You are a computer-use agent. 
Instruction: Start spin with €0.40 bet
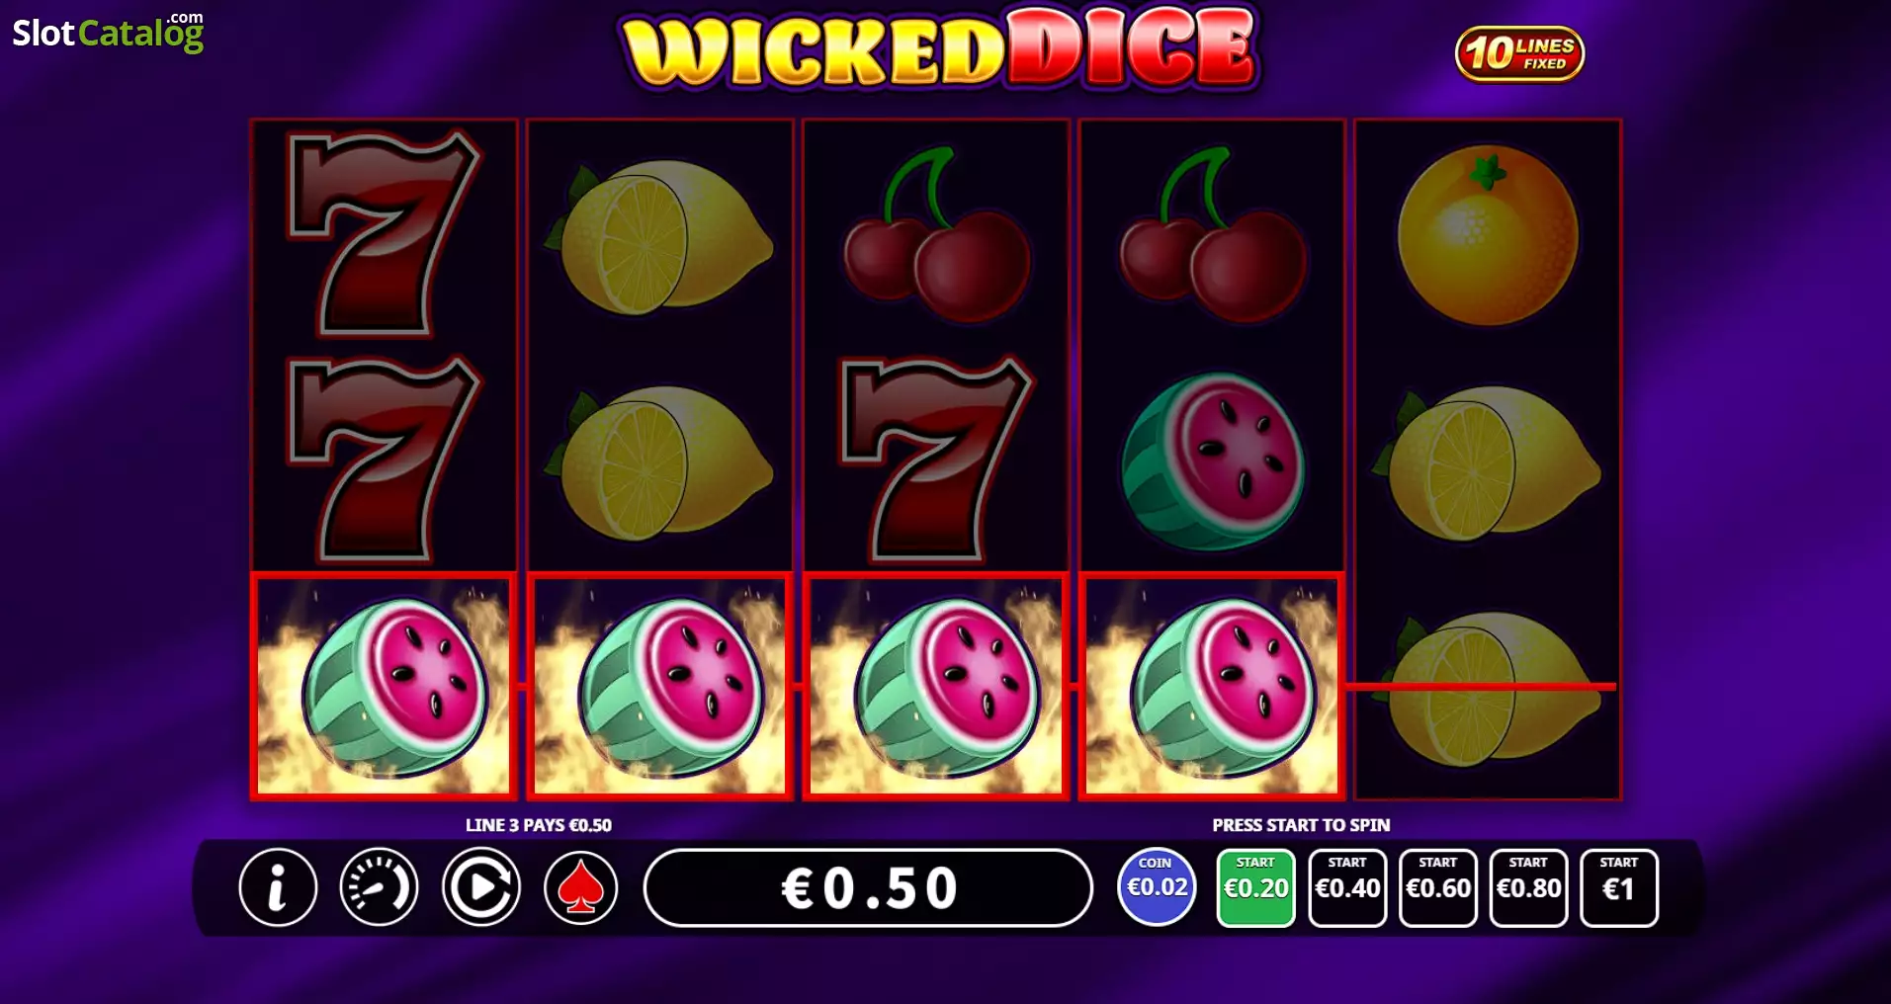click(x=1347, y=887)
